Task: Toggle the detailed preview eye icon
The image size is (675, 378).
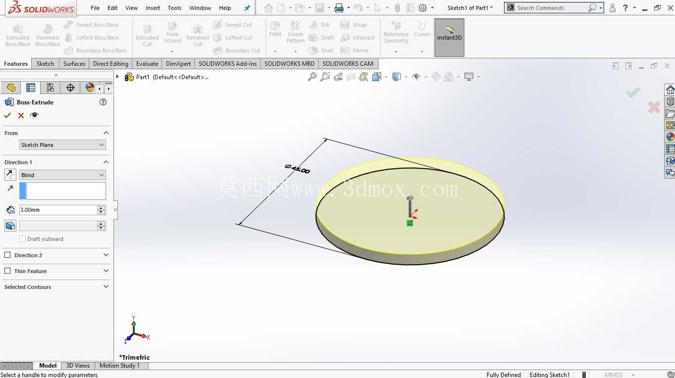Action: [x=34, y=115]
